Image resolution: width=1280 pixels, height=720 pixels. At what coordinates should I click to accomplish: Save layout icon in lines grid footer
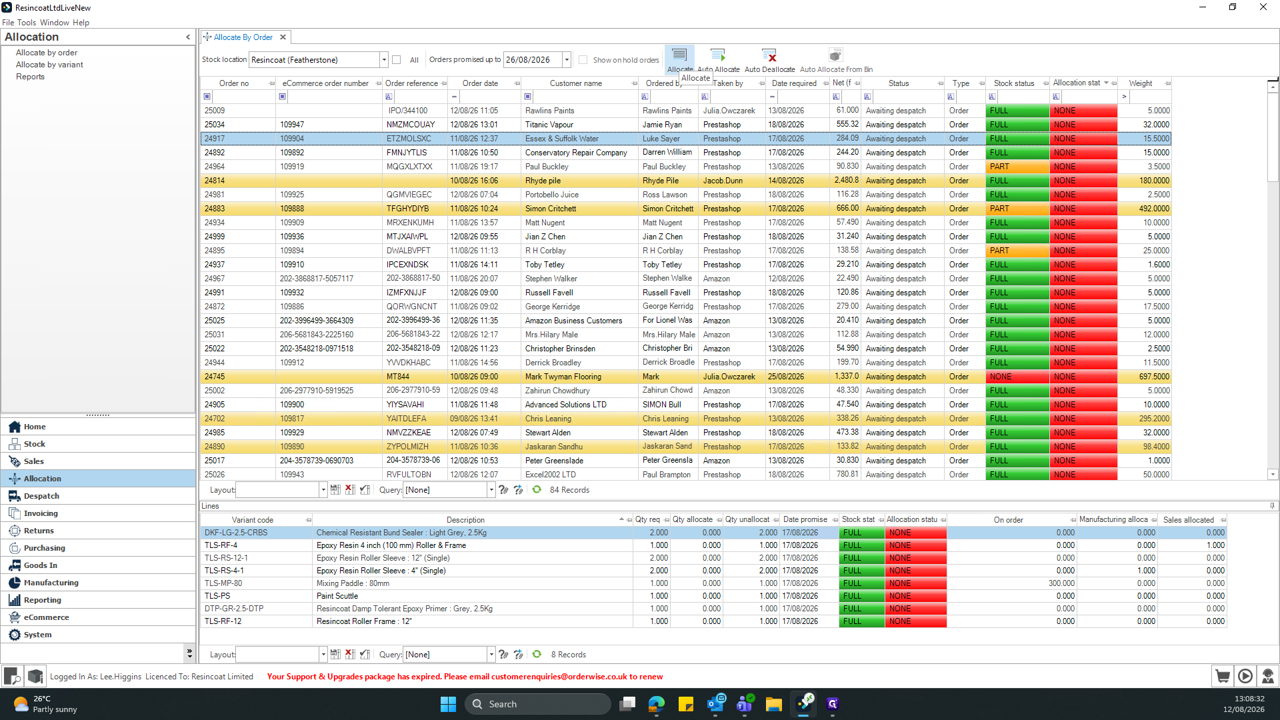click(x=335, y=655)
